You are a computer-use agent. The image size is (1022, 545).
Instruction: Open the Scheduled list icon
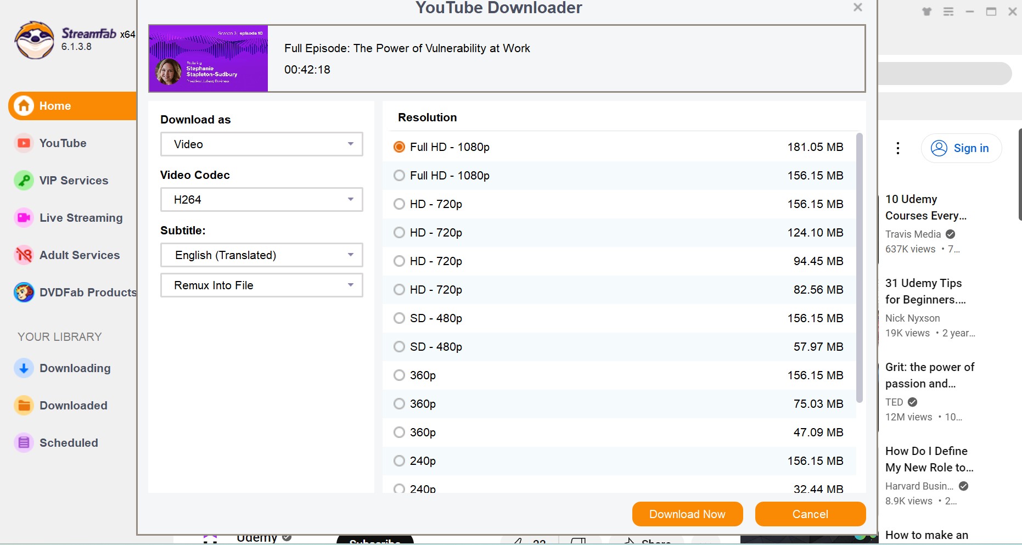point(24,443)
